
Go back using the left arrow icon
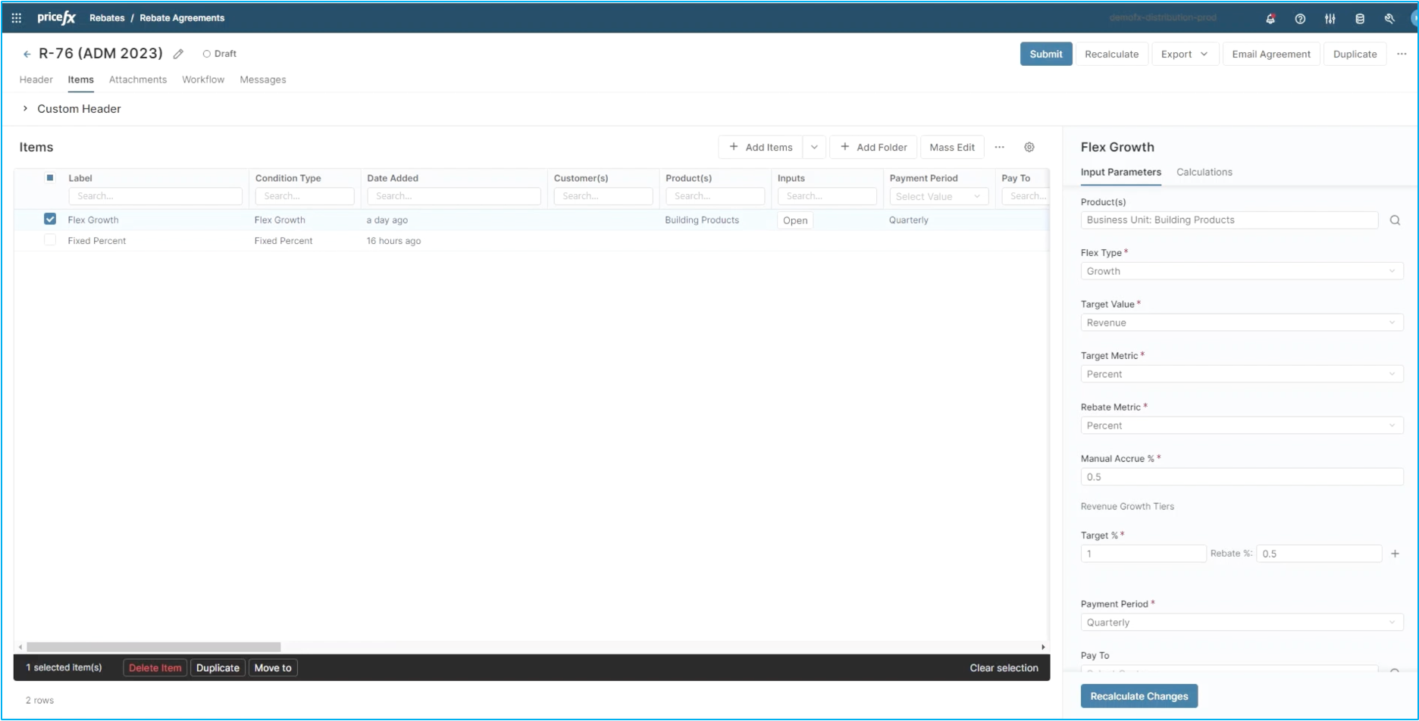[x=27, y=54]
